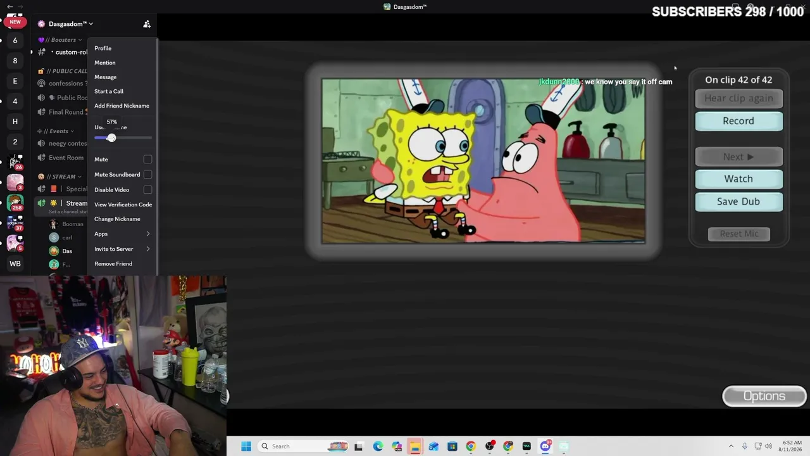The height and width of the screenshot is (456, 810).
Task: Tick the Mute checkbox
Action: click(x=147, y=160)
